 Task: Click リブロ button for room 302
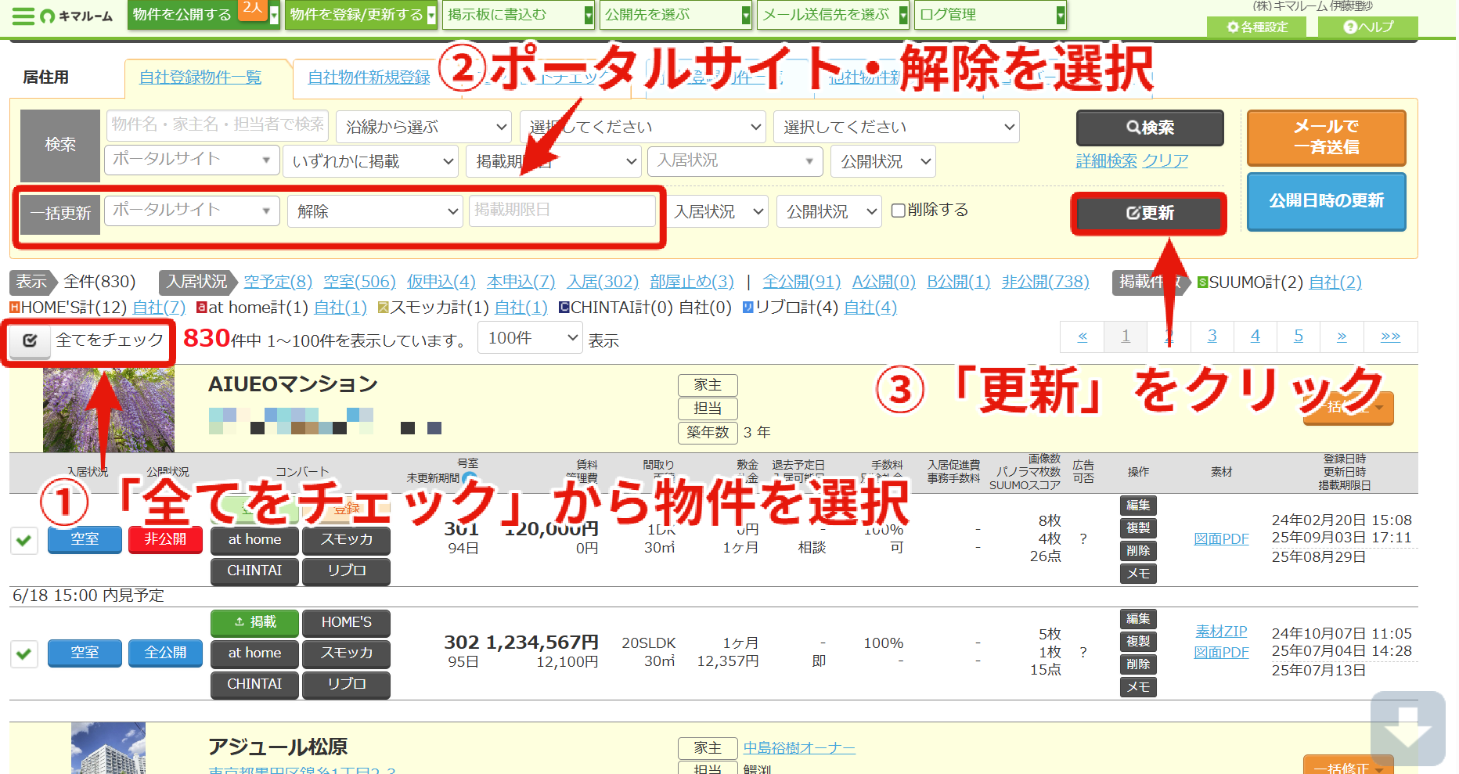tap(346, 685)
